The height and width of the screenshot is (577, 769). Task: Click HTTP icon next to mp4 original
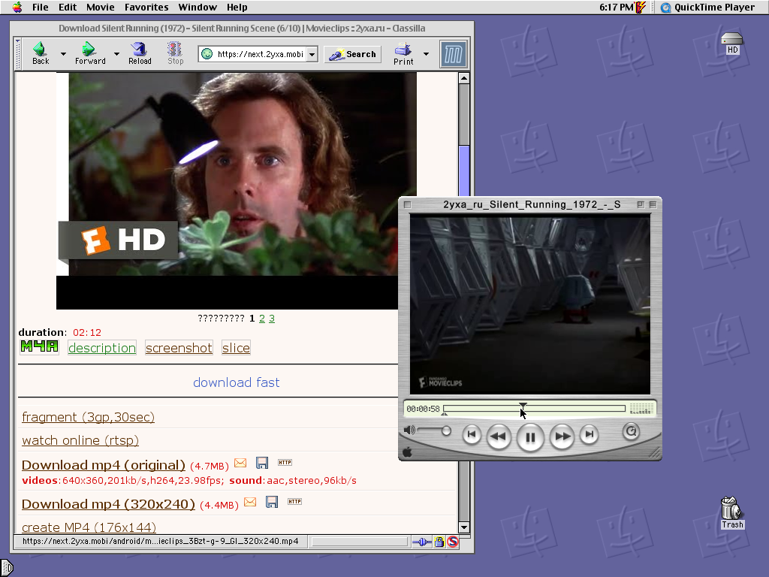coord(285,462)
